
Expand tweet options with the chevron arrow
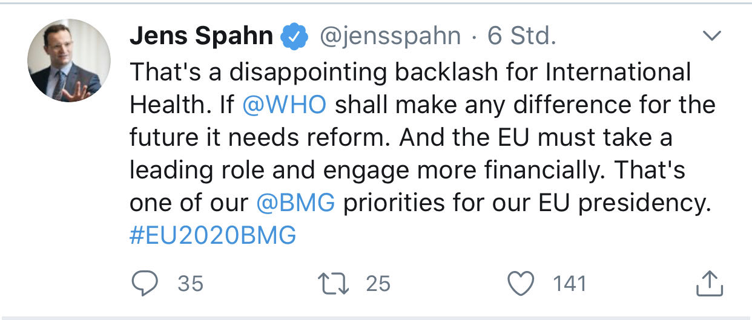[713, 37]
